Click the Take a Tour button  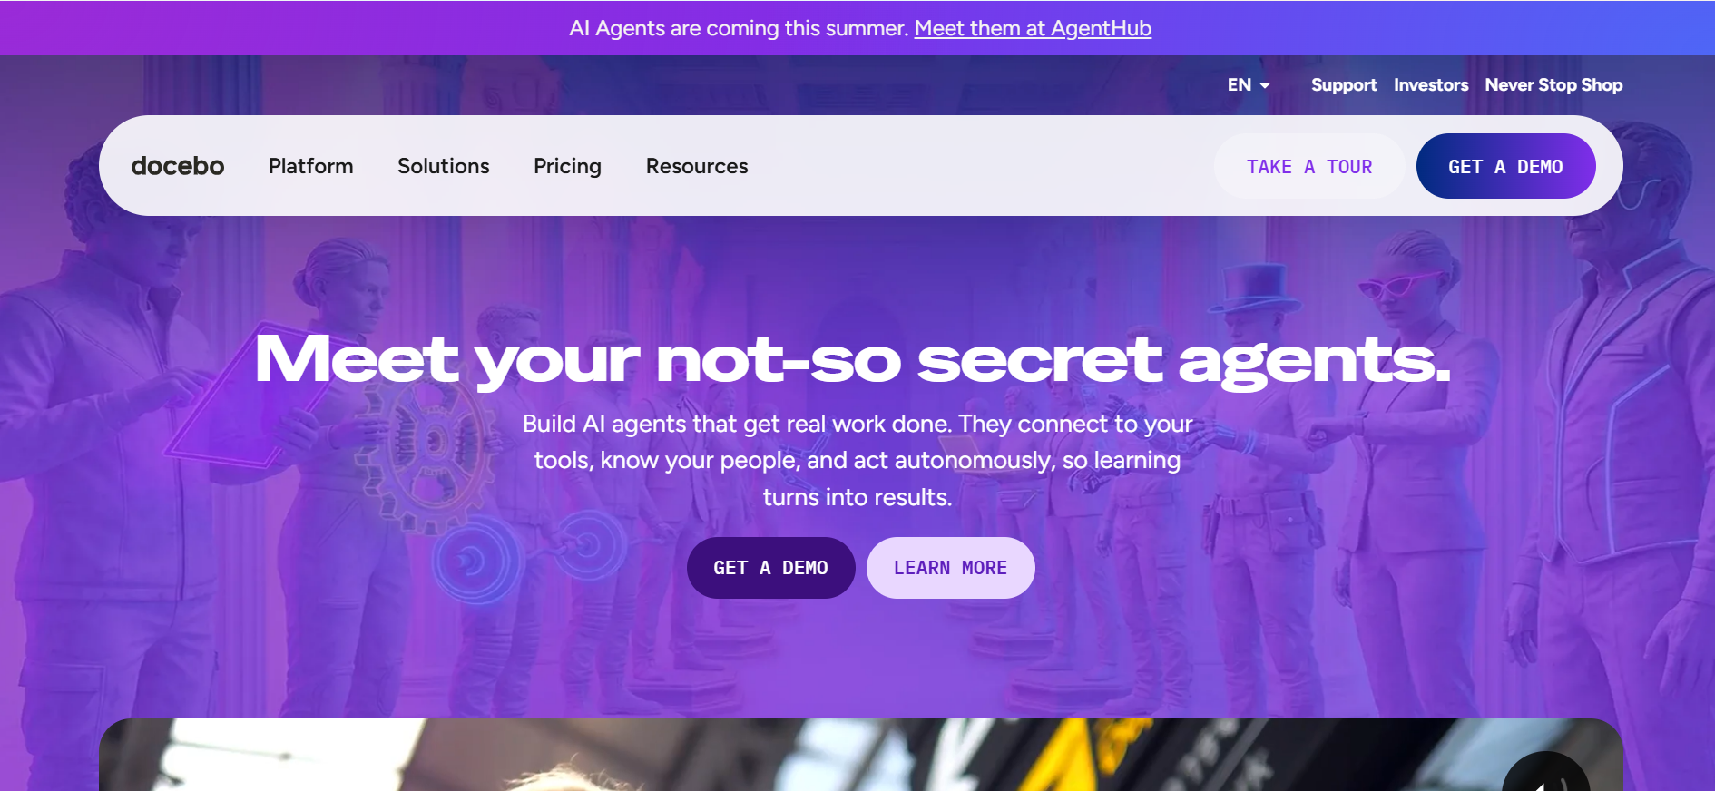pyautogui.click(x=1309, y=166)
